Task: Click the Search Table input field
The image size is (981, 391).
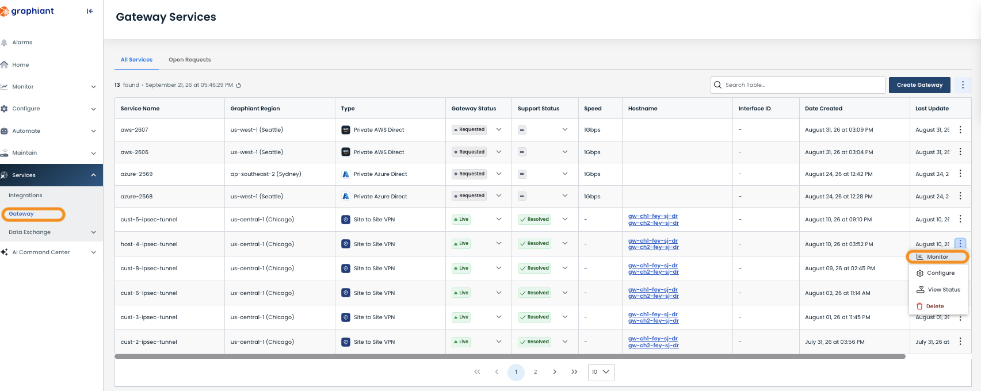Action: tap(798, 85)
